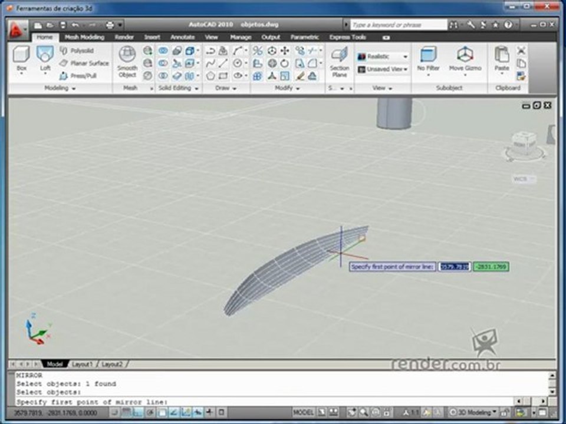
Task: Click the Press/Pull tool
Action: click(x=78, y=76)
